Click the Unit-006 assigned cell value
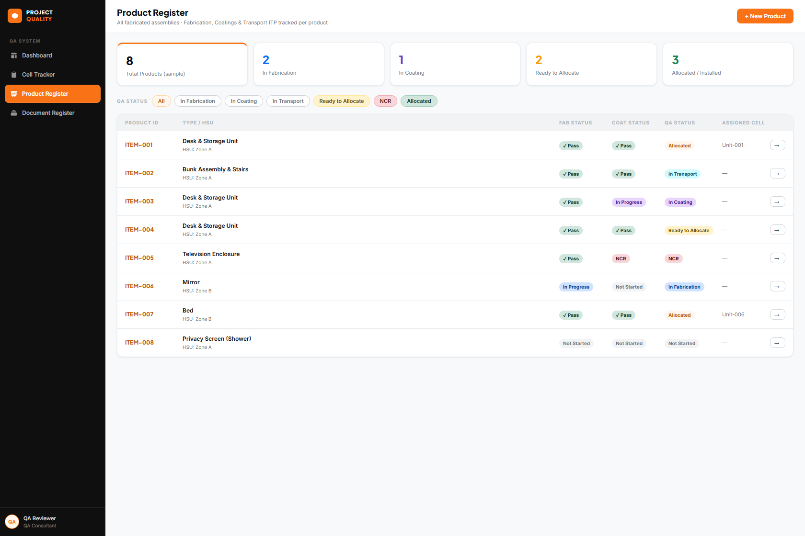 coord(733,314)
